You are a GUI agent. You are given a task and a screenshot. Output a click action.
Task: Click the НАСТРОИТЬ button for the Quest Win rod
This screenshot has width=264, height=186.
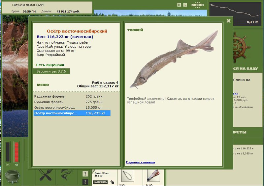coord(100,182)
